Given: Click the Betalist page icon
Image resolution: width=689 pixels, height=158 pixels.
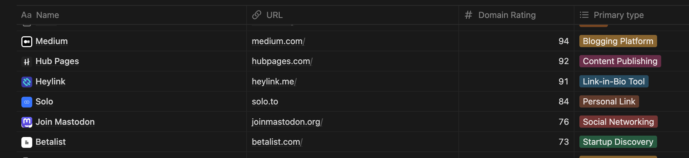Looking at the screenshot, I should coord(26,142).
